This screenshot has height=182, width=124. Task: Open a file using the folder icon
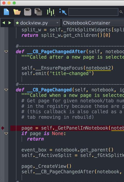(x=17, y=12)
